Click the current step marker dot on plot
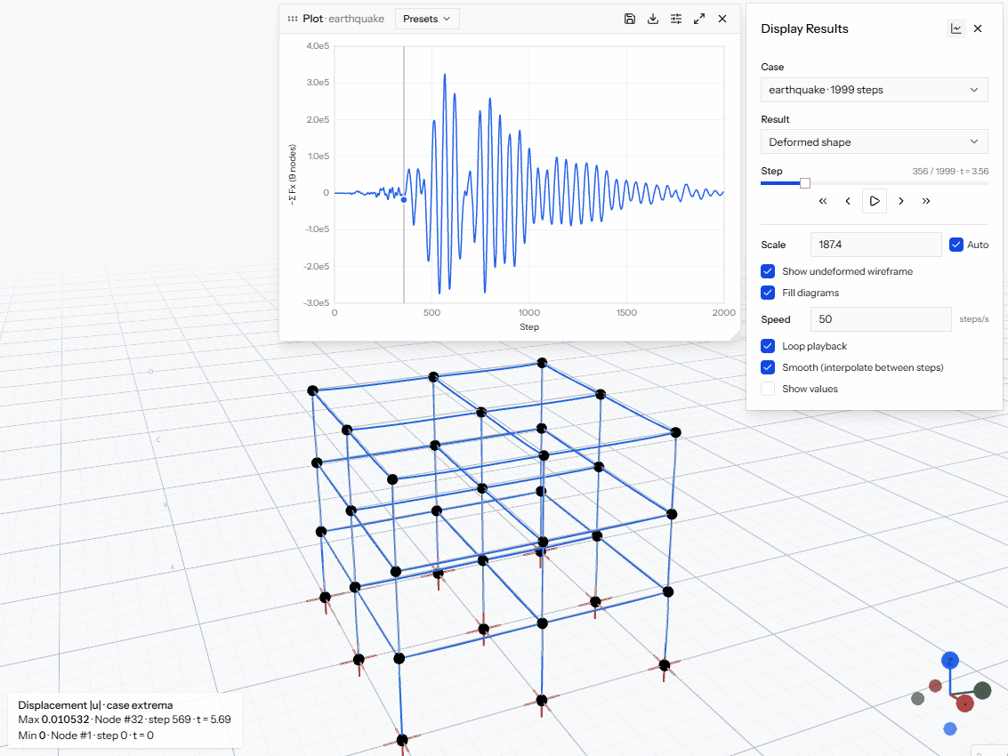1008x756 pixels. 404,200
